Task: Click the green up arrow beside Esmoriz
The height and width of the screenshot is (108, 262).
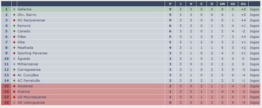Action: [x=14, y=26]
